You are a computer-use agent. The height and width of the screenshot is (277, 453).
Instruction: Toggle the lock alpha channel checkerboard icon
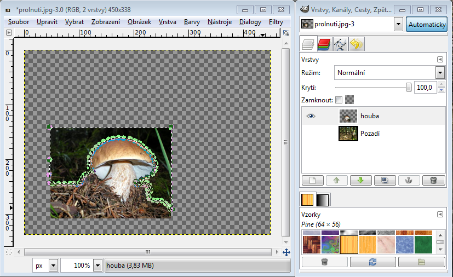[349, 100]
